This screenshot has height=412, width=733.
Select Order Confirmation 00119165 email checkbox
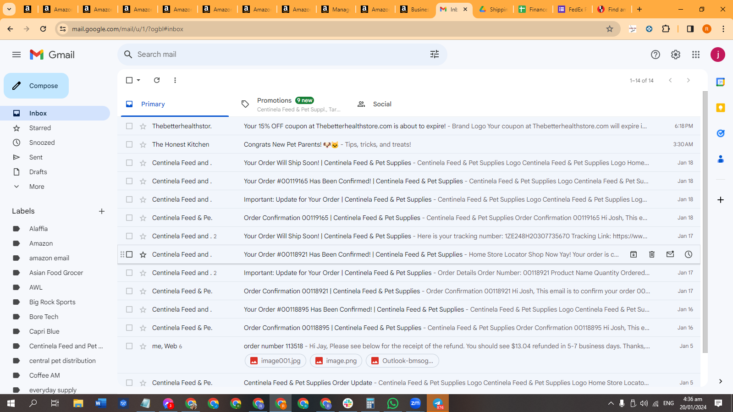pyautogui.click(x=129, y=218)
